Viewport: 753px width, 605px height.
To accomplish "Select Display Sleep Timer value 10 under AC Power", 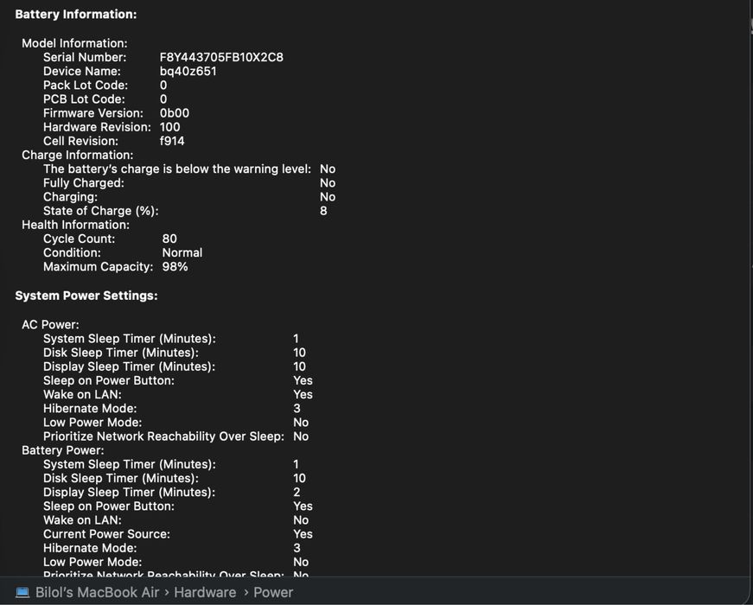I will click(x=299, y=366).
